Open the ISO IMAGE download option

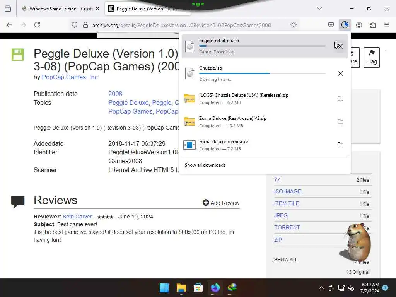click(288, 191)
